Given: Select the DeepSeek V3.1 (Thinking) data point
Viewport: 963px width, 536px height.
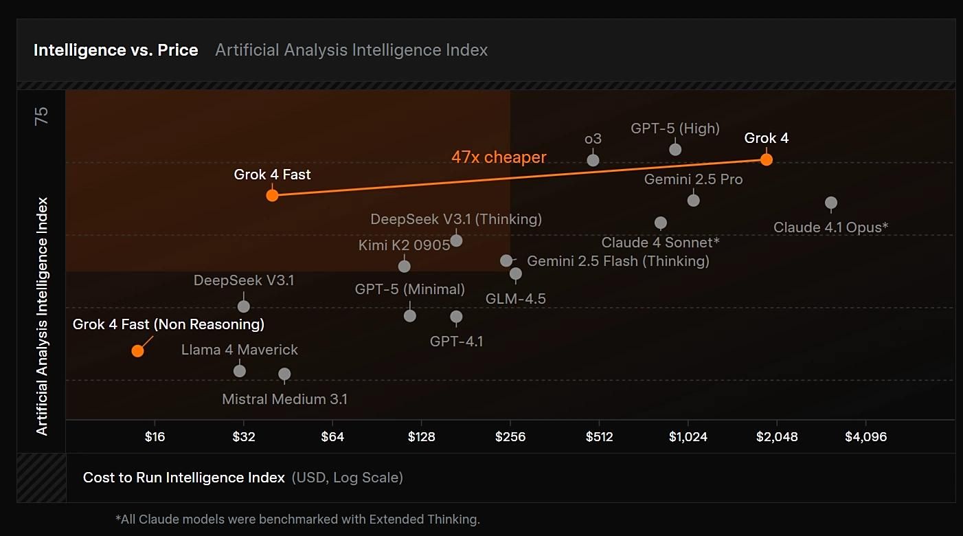Looking at the screenshot, I should 456,241.
